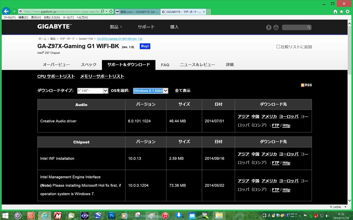This screenshot has width=353, height=220.
Task: Click the URL address bar field
Action: pyautogui.click(x=61, y=11)
